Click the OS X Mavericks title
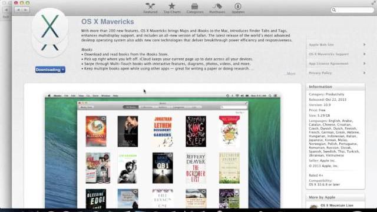Viewport: 377px width, 212px height. pyautogui.click(x=107, y=22)
